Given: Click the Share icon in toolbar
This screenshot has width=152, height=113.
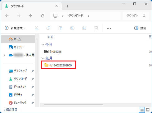Looking at the screenshot, I should click(x=84, y=28).
